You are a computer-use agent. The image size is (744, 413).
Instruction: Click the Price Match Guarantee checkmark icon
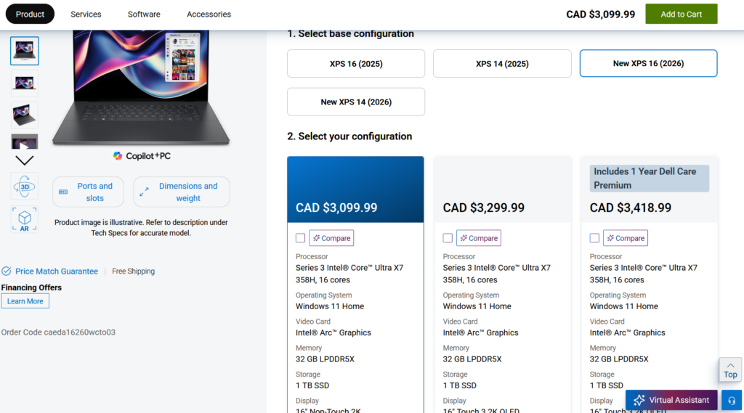(x=7, y=271)
